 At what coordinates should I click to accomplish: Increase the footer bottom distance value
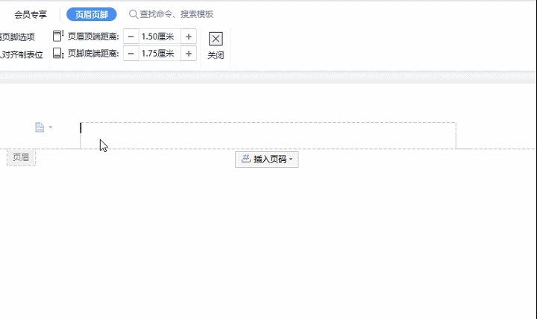click(189, 54)
